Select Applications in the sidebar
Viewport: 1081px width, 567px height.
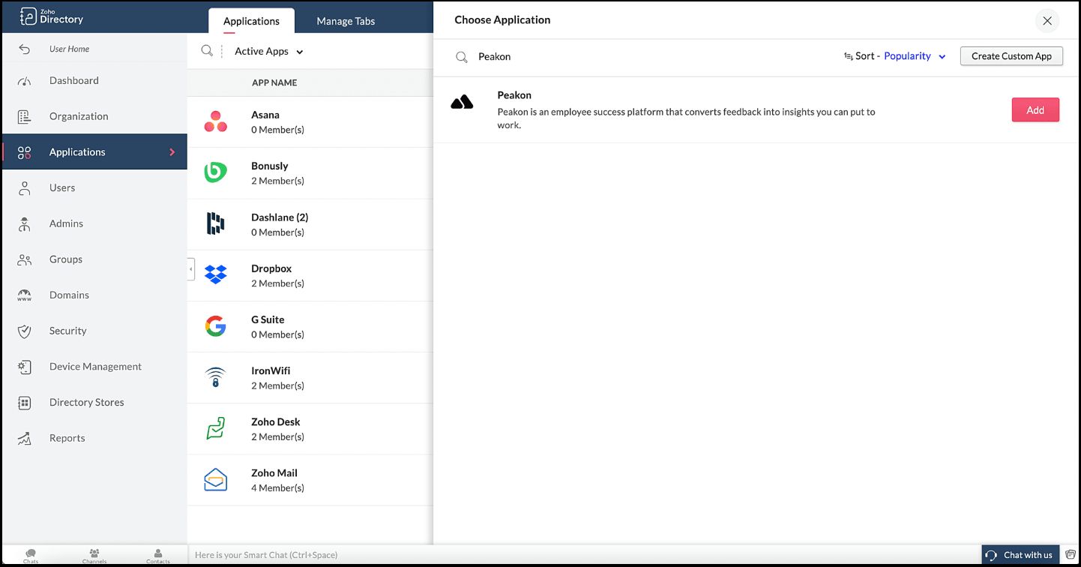coord(94,151)
